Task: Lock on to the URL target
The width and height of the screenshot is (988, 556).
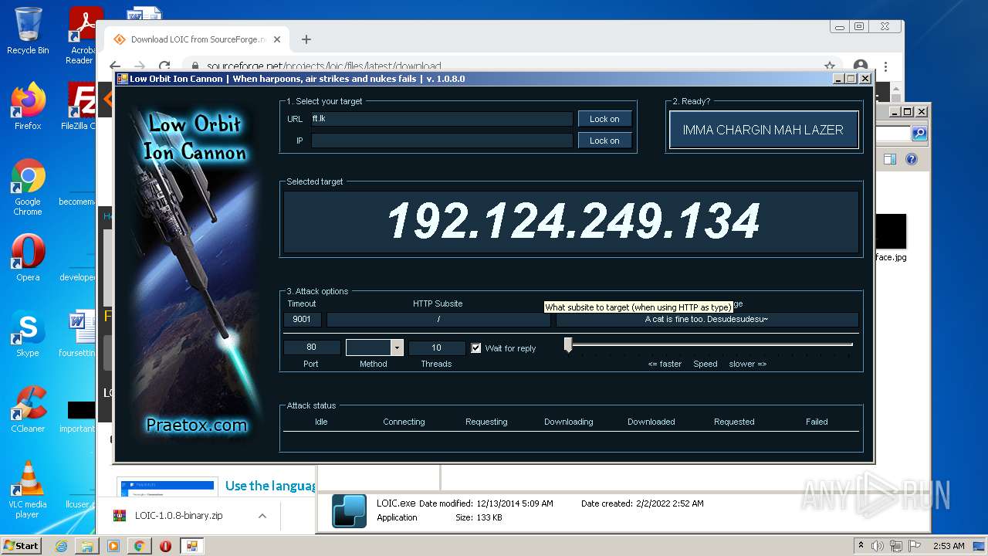Action: click(604, 119)
